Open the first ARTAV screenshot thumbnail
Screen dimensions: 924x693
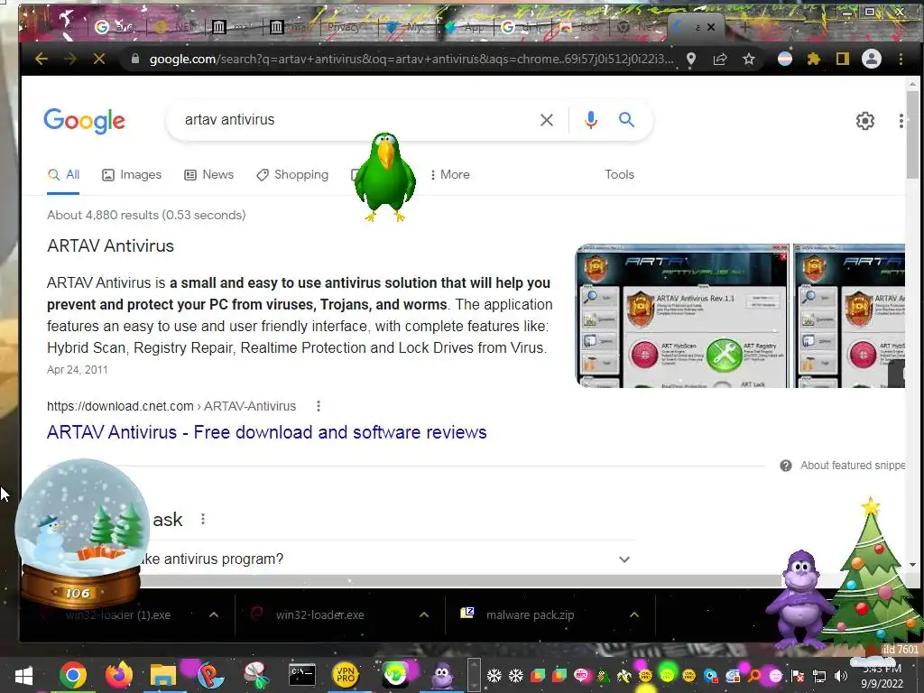[x=682, y=316]
